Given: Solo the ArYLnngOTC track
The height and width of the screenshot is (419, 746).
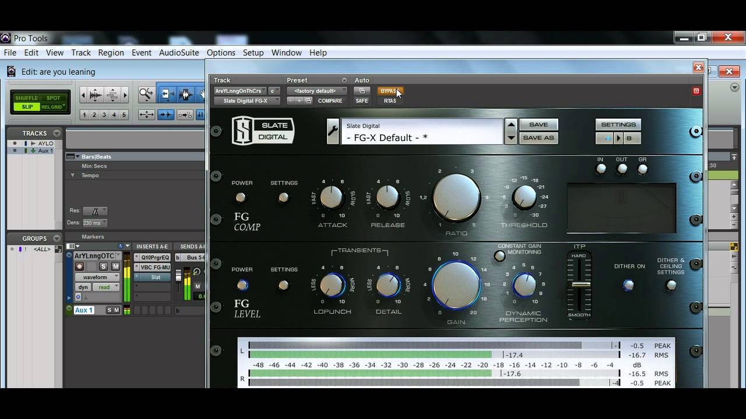Looking at the screenshot, I should pyautogui.click(x=104, y=267).
